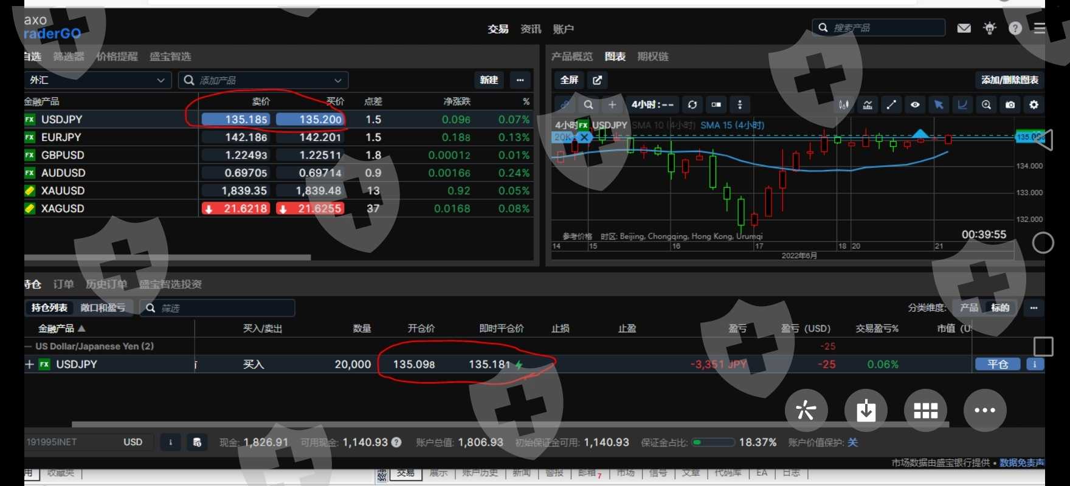The width and height of the screenshot is (1070, 486).
Task: Open the chart indicators icon
Action: (x=868, y=104)
